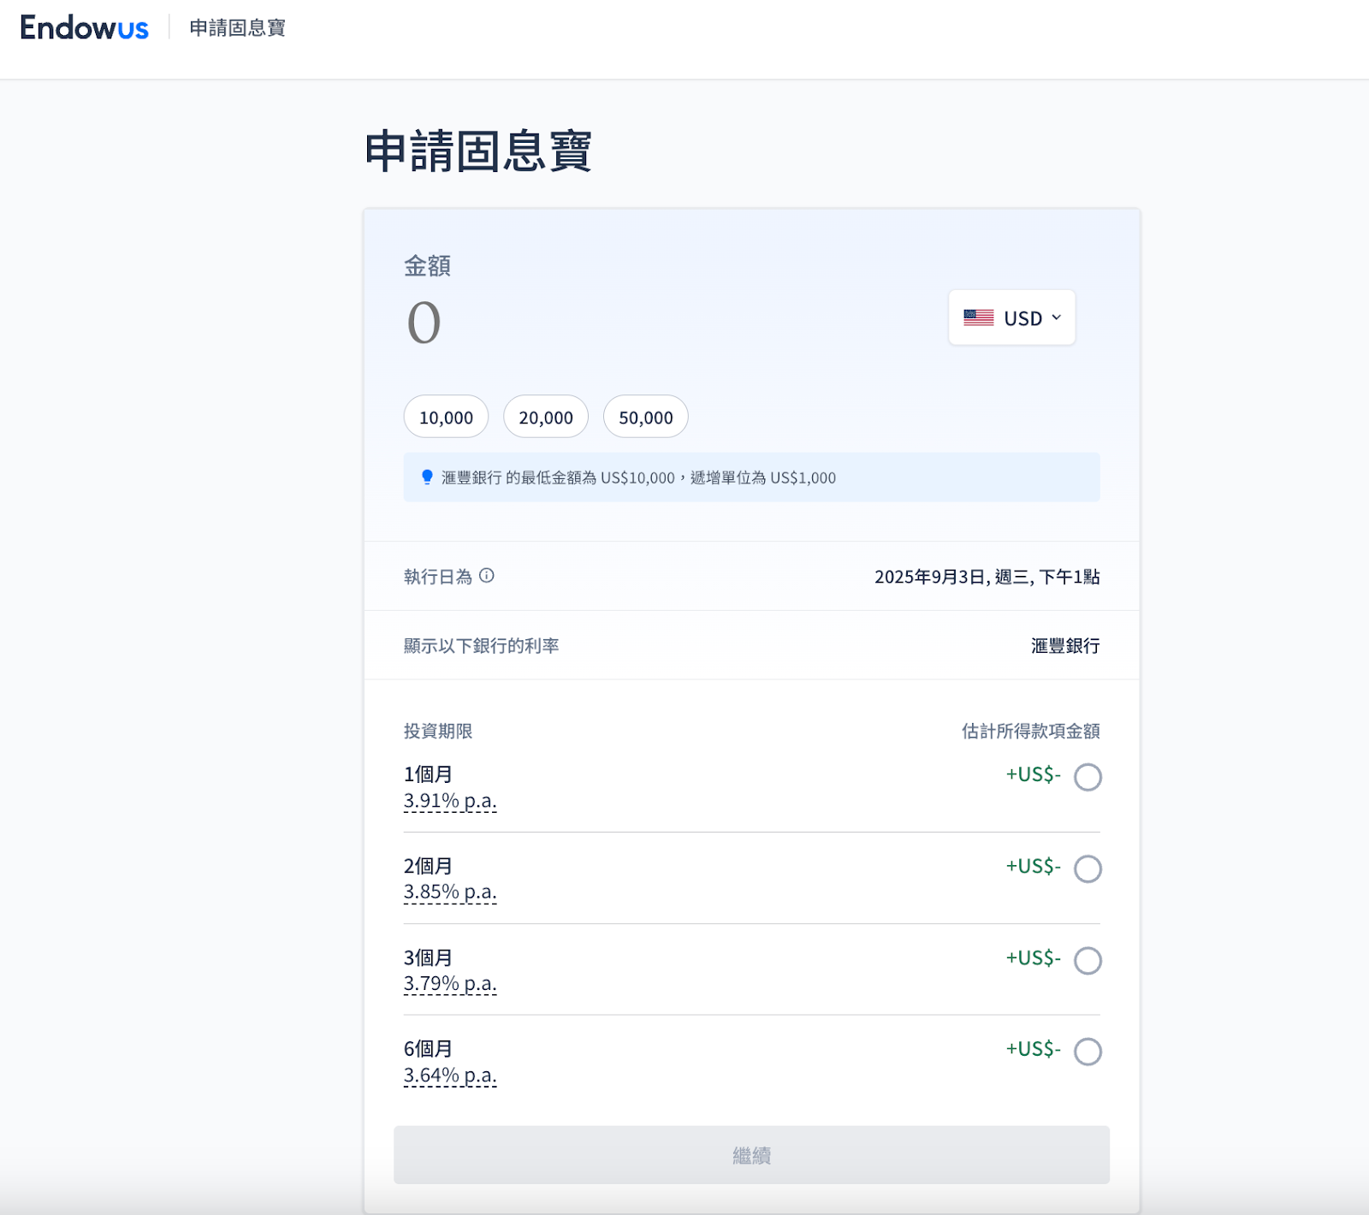Image resolution: width=1369 pixels, height=1215 pixels.
Task: Click the info icon beside 執行日為
Action: coord(487,576)
